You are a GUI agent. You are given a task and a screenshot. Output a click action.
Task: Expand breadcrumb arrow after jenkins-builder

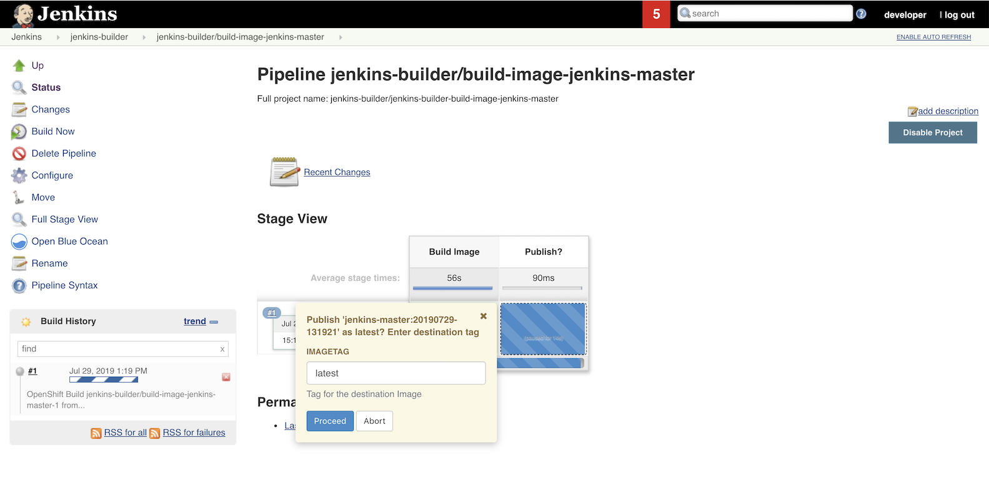point(144,37)
